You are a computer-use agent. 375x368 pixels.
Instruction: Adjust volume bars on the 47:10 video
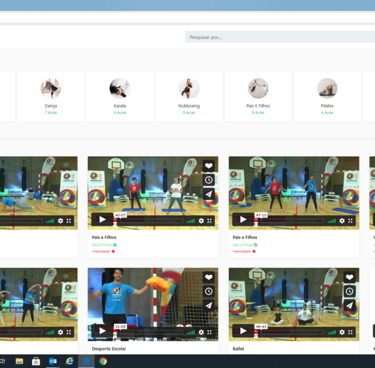pos(331,221)
